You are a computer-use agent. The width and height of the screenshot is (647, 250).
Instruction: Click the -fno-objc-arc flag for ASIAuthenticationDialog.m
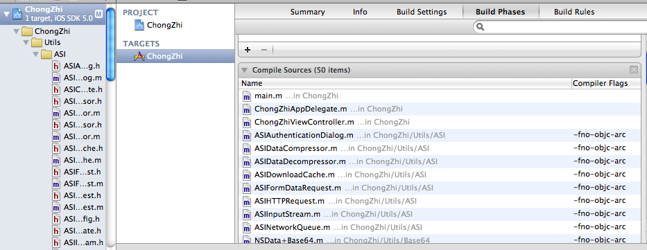click(600, 135)
